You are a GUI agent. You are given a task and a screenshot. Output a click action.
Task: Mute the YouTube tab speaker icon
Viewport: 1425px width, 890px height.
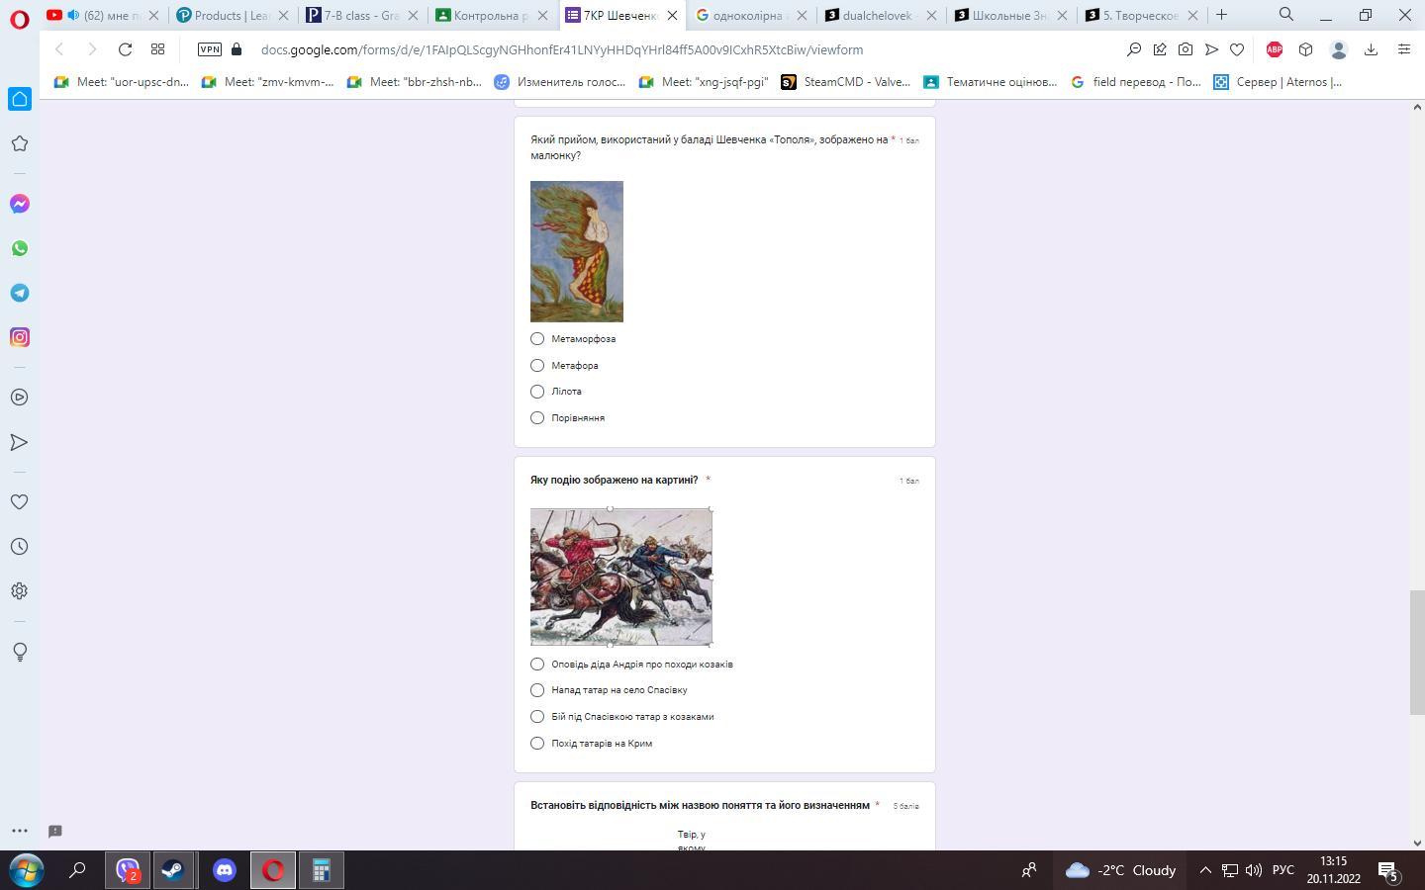[x=73, y=15]
